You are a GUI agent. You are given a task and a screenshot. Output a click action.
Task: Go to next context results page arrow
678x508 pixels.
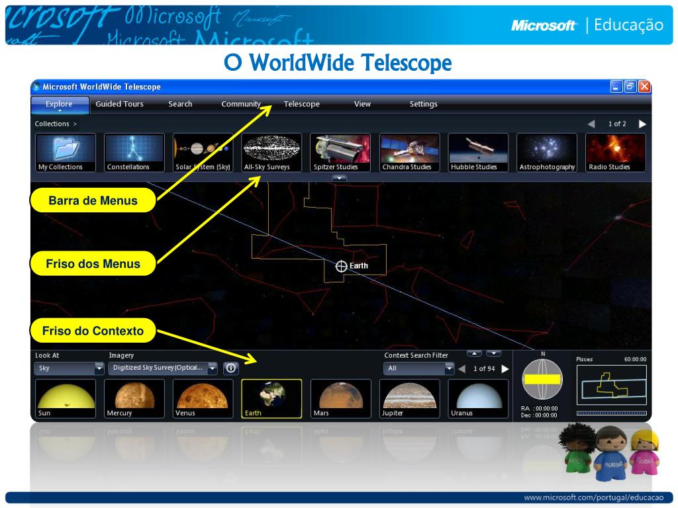505,369
